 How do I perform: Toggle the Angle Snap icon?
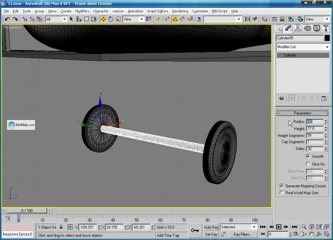pos(175,19)
